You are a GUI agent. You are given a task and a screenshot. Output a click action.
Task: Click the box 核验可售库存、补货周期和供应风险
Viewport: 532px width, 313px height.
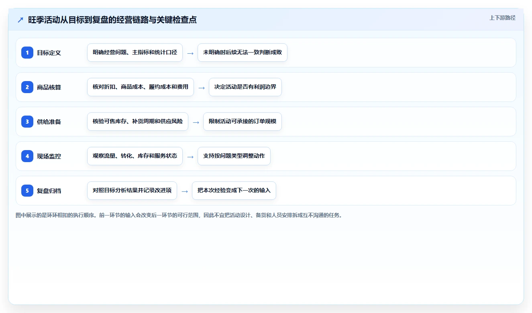coord(138,122)
